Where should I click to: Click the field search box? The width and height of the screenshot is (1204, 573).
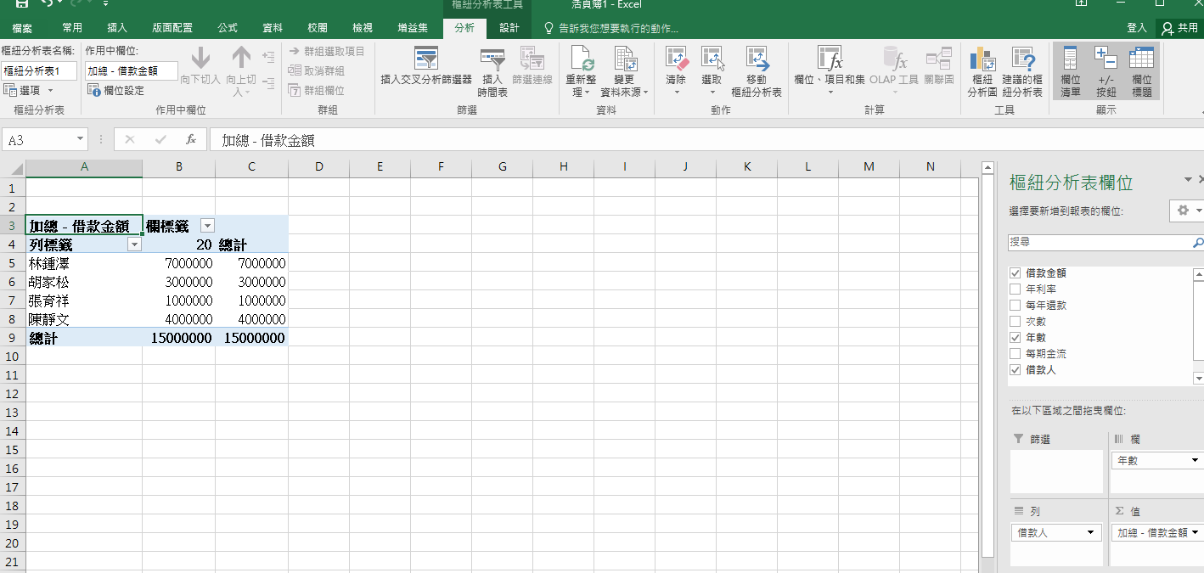coord(1100,242)
